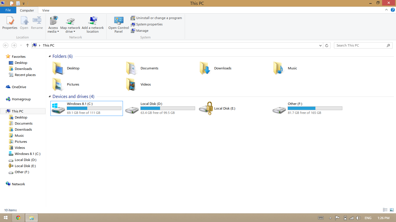Open System properties
Viewport: 396px width, 222px height.
pos(147,24)
